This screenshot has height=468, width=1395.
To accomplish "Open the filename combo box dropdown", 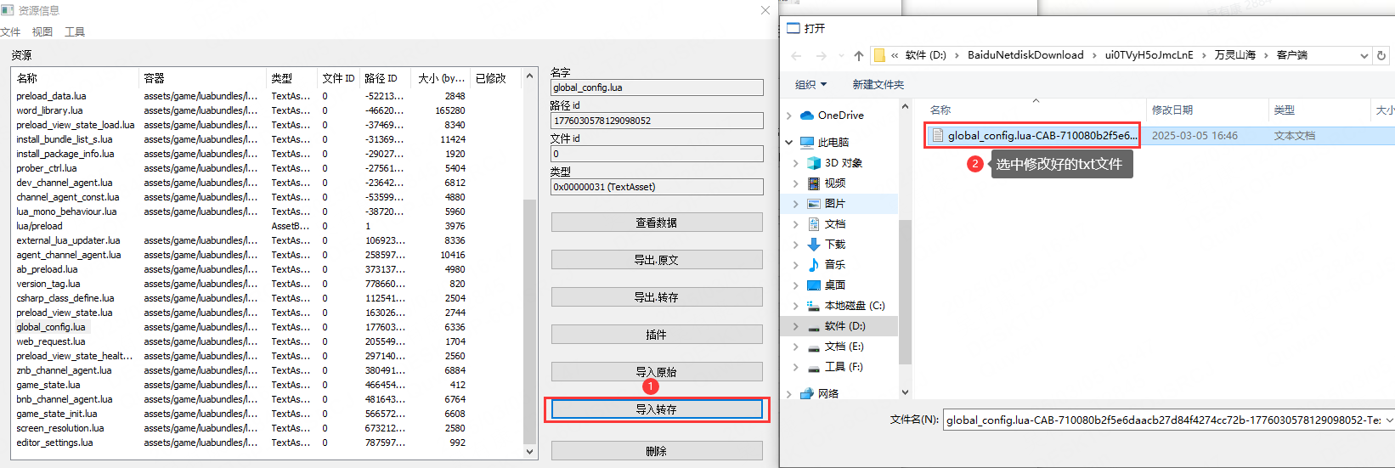I will [x=1389, y=420].
